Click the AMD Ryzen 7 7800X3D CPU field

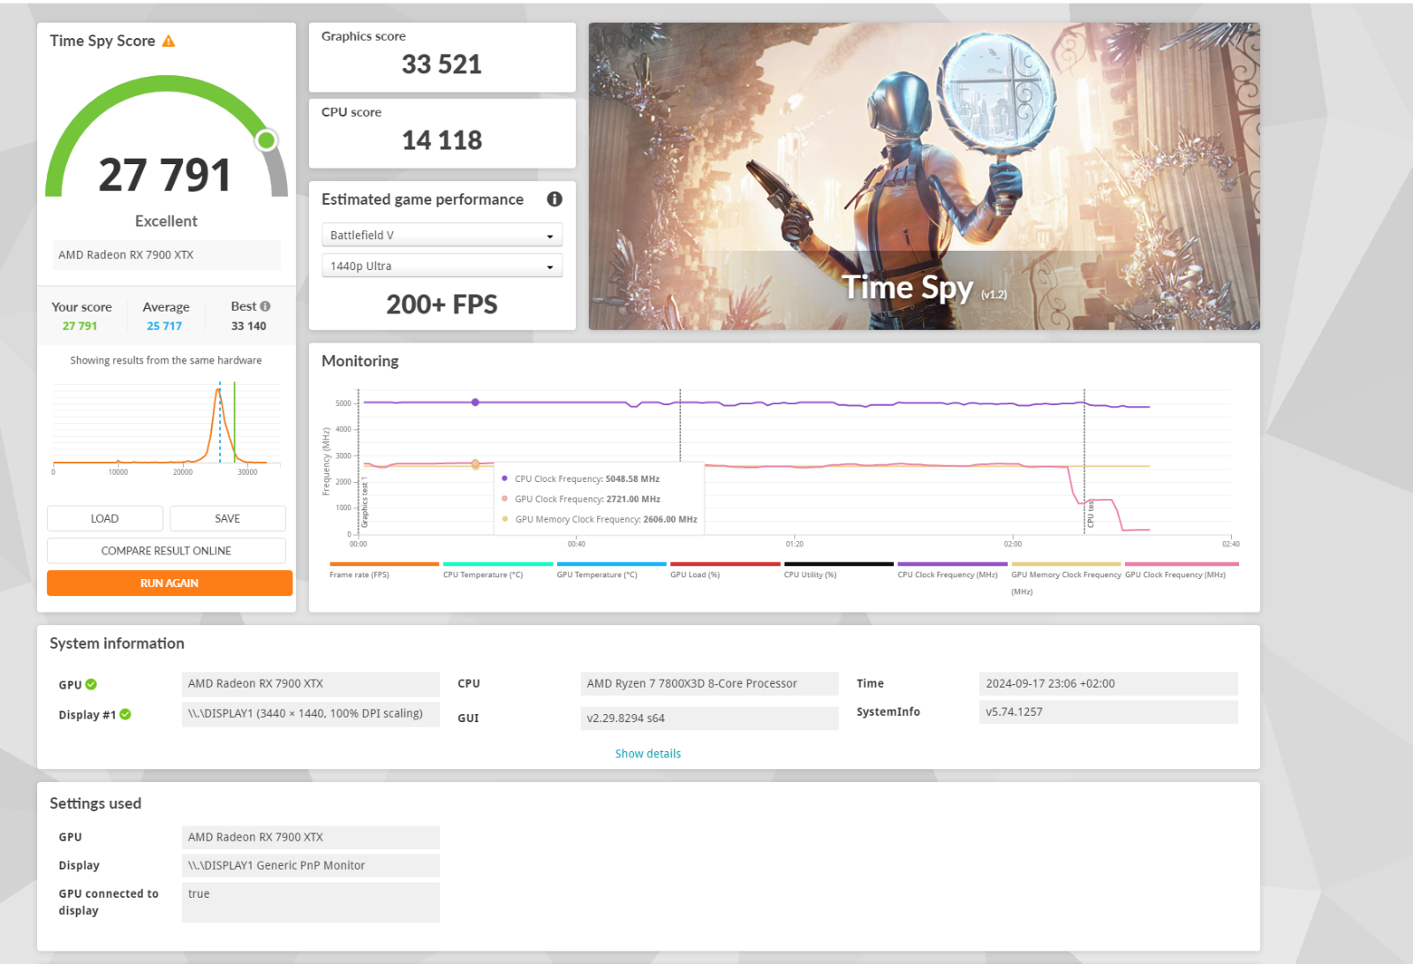(x=709, y=683)
